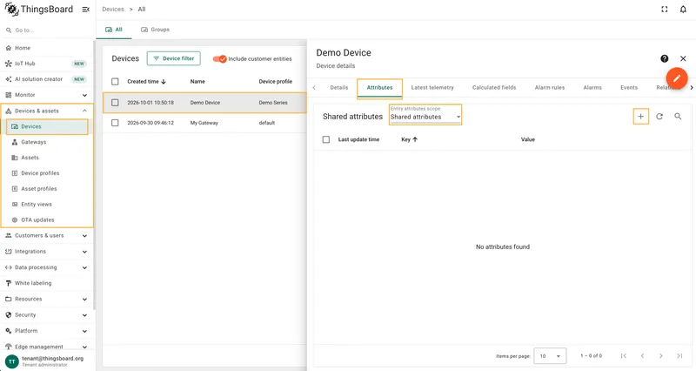Open the Events tab
Image resolution: width=696 pixels, height=371 pixels.
pos(629,88)
